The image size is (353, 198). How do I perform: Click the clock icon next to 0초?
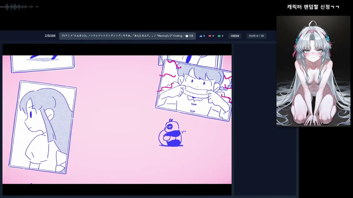pyautogui.click(x=187, y=36)
